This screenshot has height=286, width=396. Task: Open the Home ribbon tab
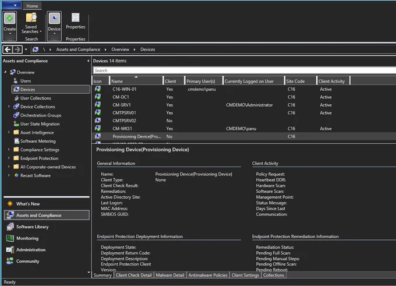tap(32, 6)
